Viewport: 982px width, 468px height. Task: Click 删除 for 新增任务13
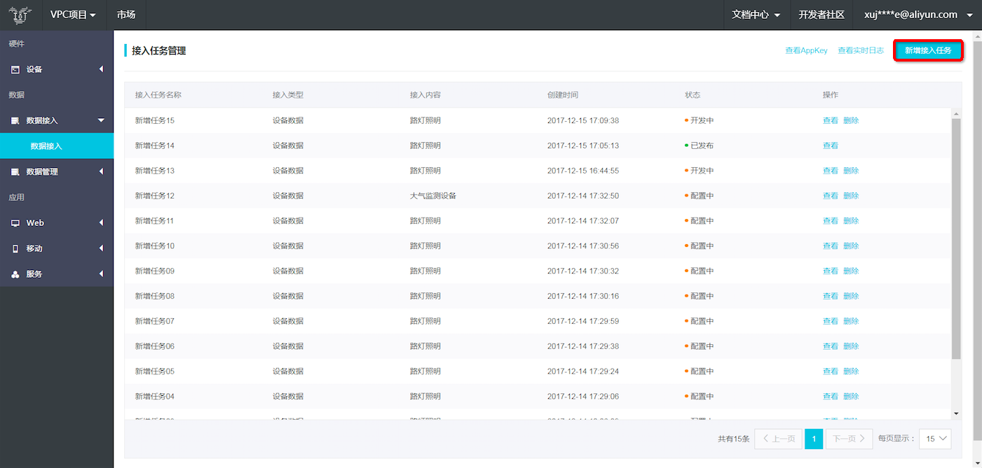click(851, 171)
